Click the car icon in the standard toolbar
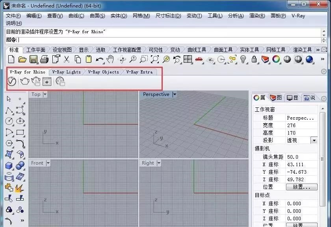The width and height of the screenshot is (331, 227). tap(199, 59)
